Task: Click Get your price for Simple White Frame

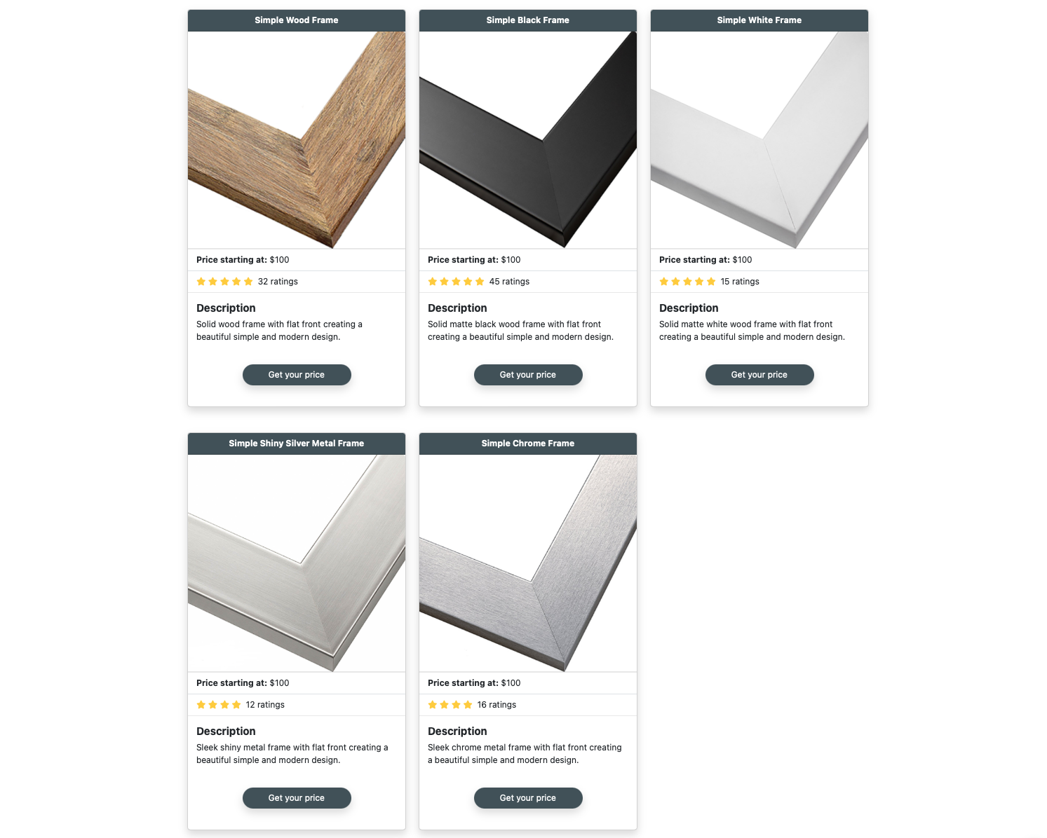Action: click(759, 375)
